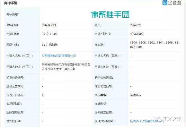
Task: Click the 代理/办理机构 label
Action: tap(104, 121)
